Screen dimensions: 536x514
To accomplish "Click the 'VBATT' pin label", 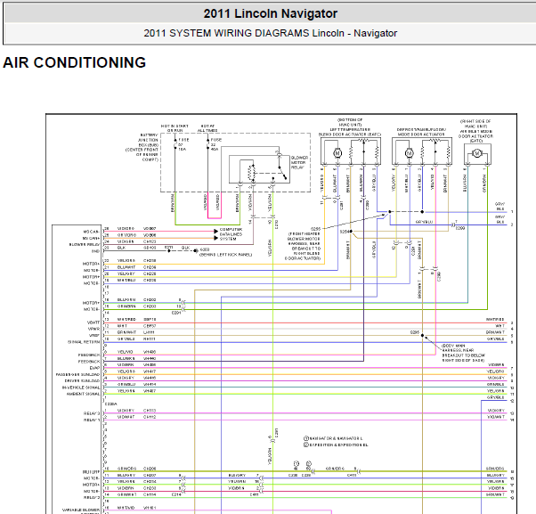I will coord(93,322).
